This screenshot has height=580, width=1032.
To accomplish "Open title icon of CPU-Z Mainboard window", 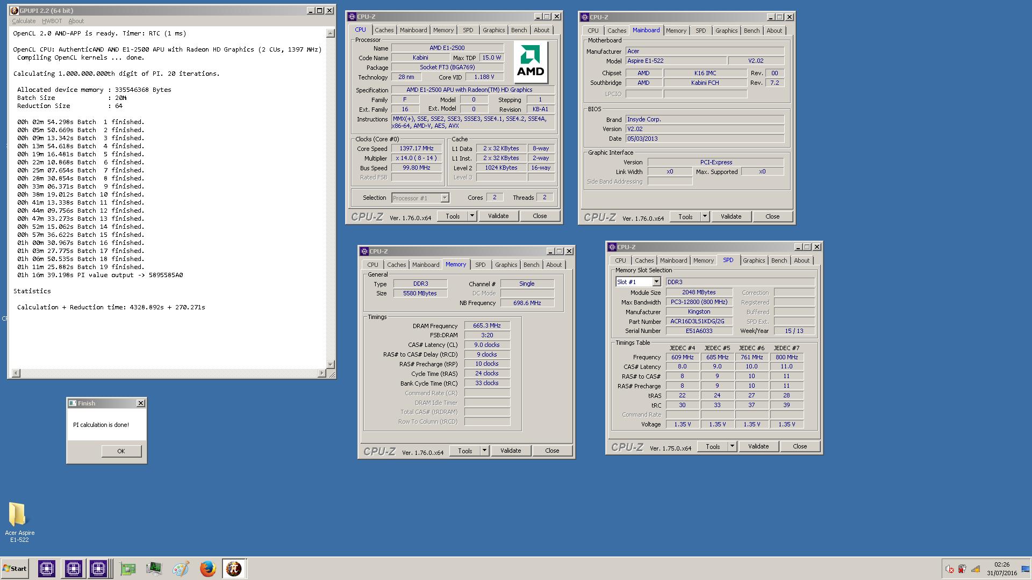I will (x=584, y=17).
